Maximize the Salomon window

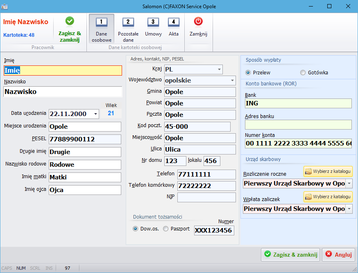(x=329, y=6)
